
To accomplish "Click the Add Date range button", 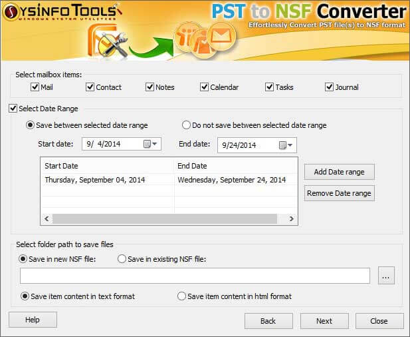I will pyautogui.click(x=340, y=172).
